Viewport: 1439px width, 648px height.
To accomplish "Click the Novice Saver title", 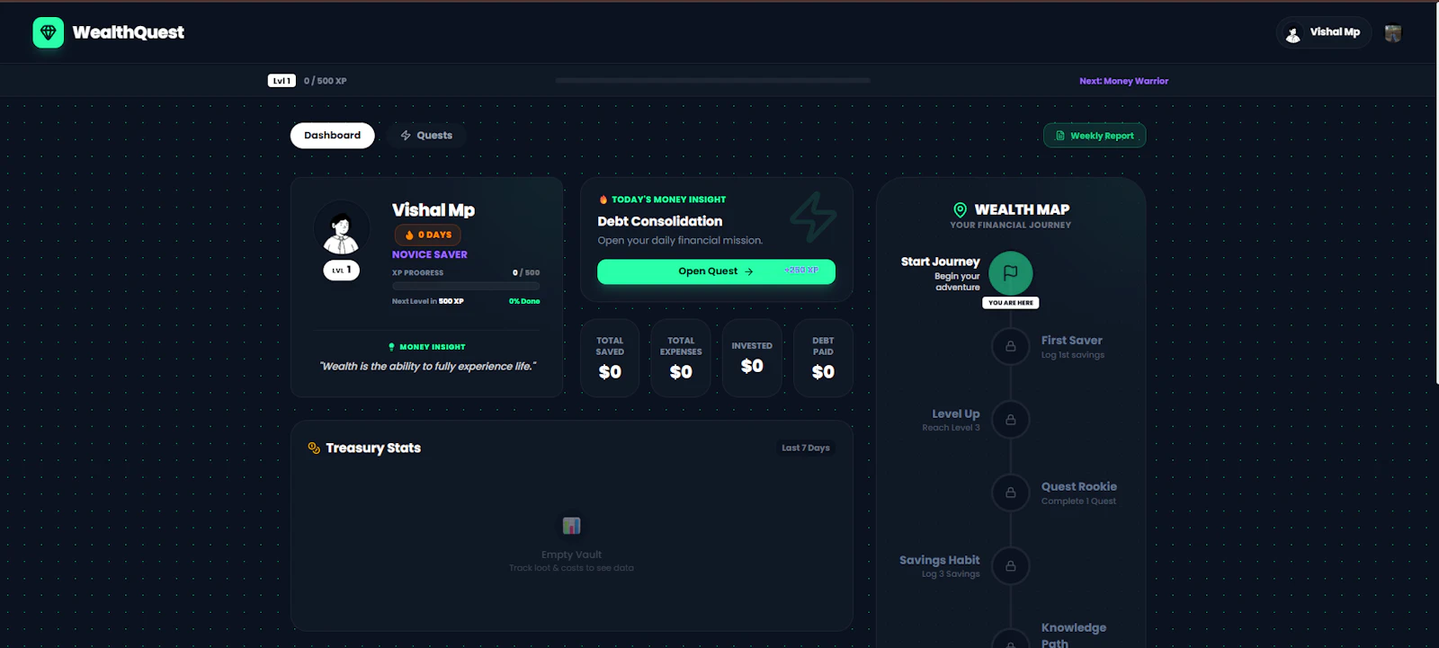I will tap(430, 254).
